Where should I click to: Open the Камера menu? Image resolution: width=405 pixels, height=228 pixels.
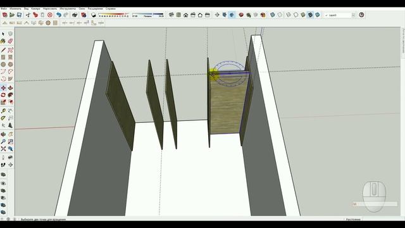pyautogui.click(x=35, y=8)
